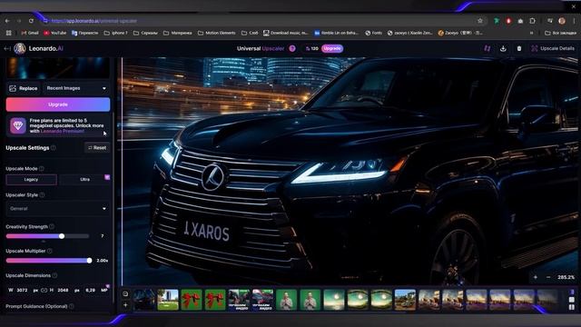Open Upscale Details panel
581x327 pixels.
(553, 48)
